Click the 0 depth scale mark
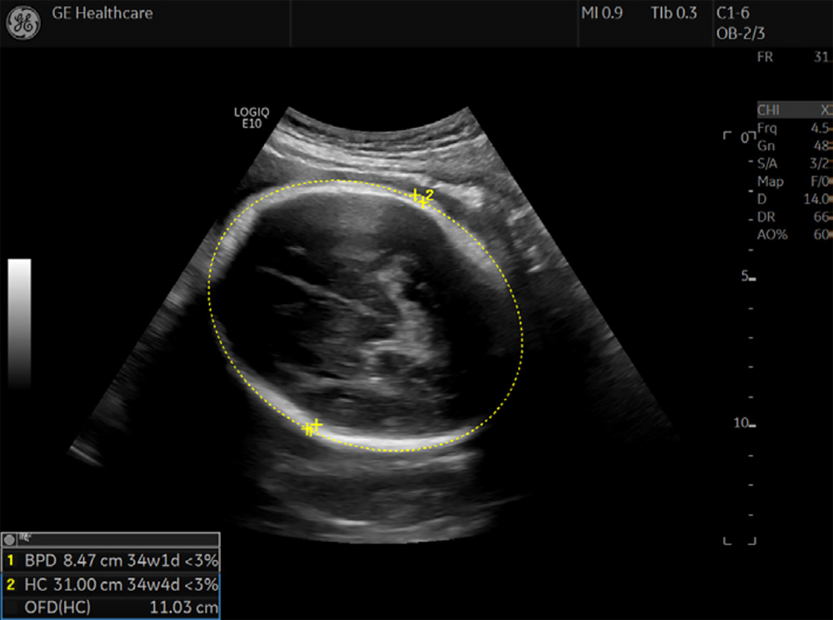This screenshot has height=620, width=833. pyautogui.click(x=745, y=138)
